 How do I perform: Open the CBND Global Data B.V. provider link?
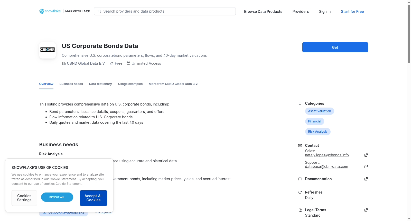[x=86, y=63]
